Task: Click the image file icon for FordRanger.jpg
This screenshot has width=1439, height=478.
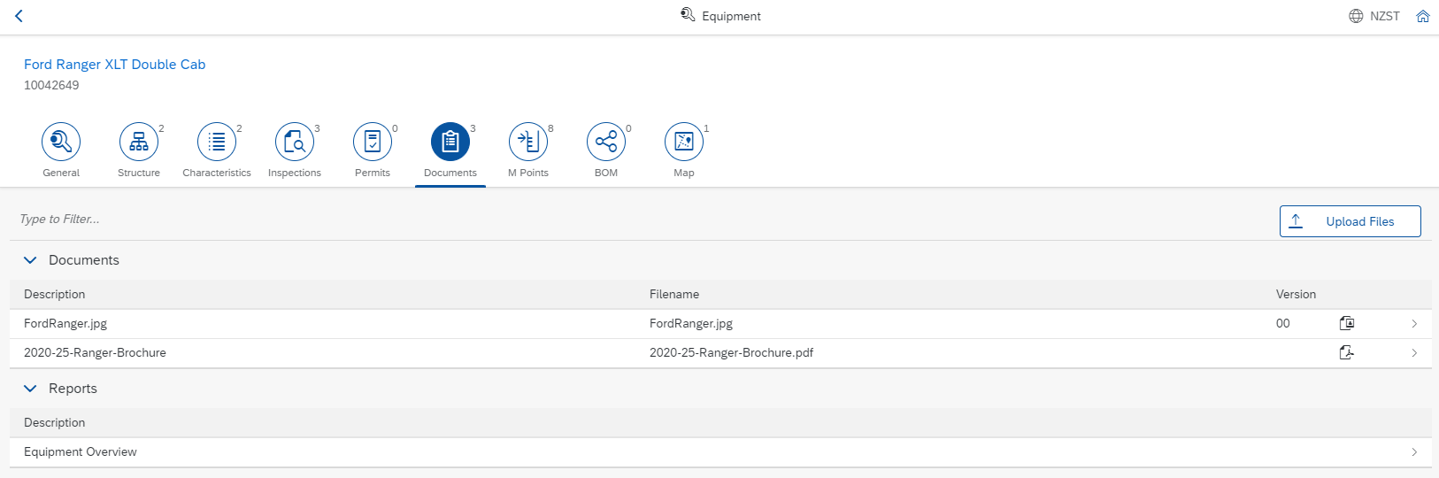Action: click(1347, 323)
